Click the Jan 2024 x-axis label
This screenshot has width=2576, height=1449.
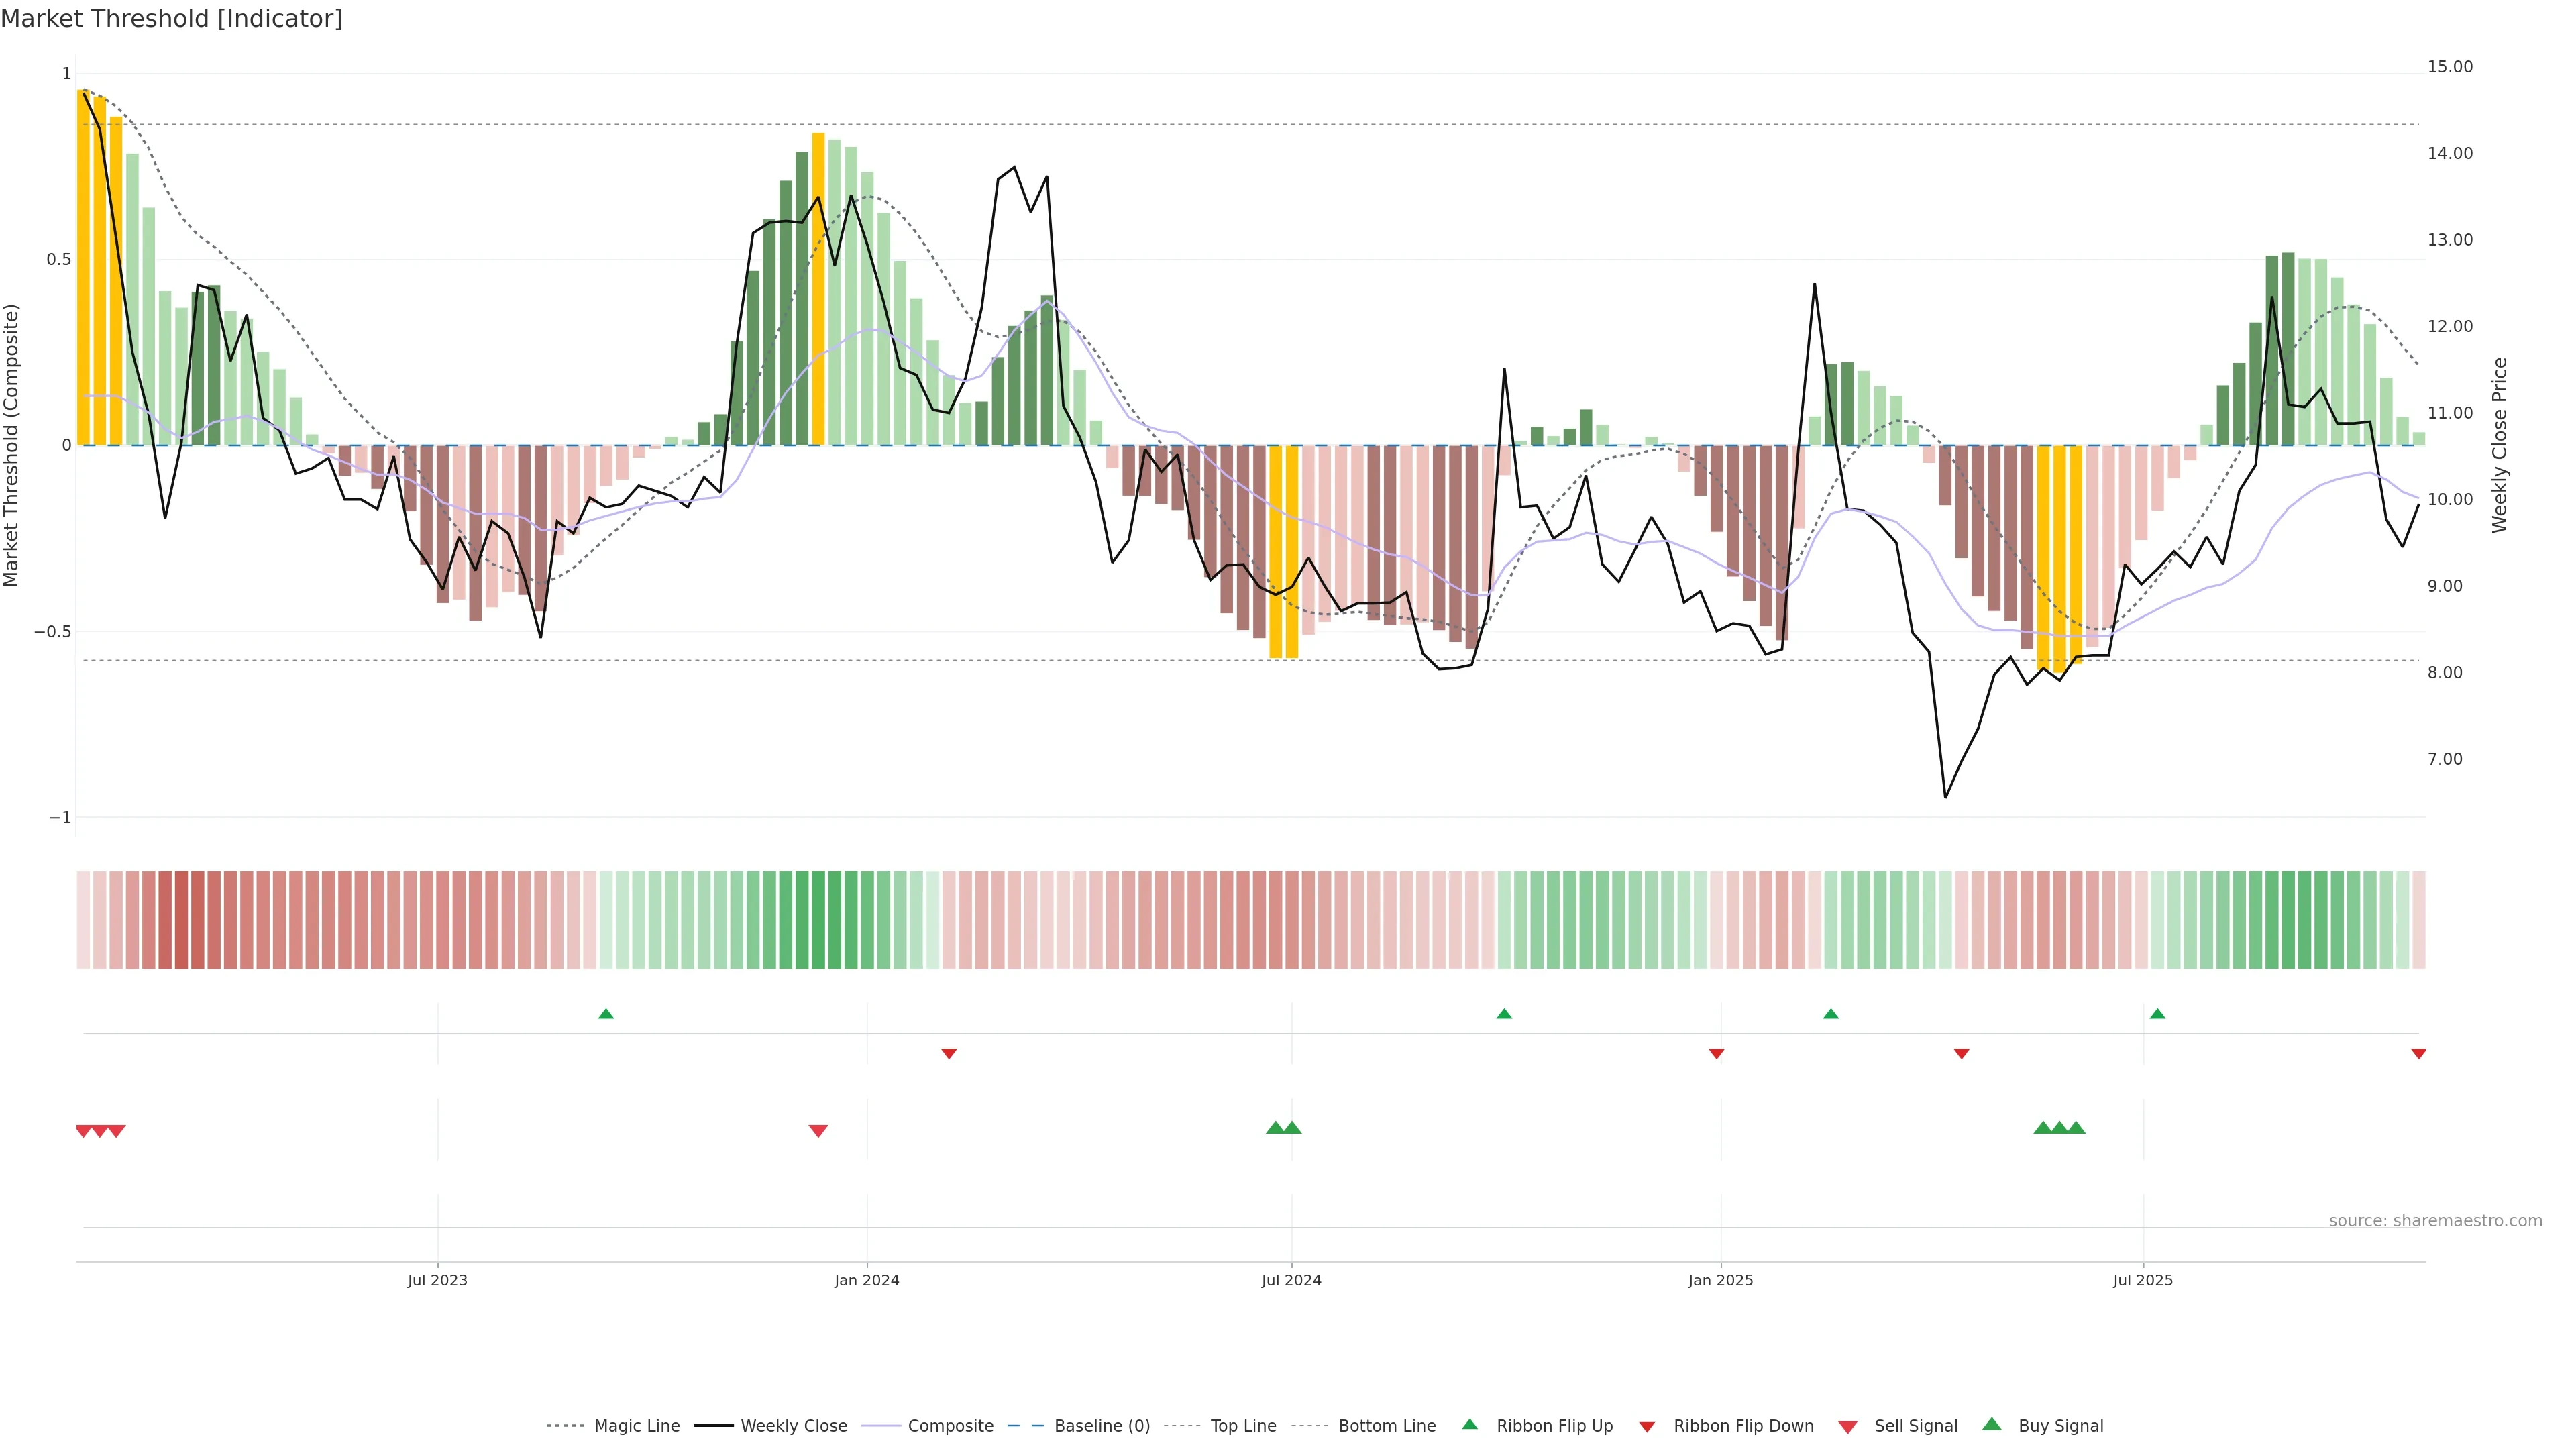pyautogui.click(x=867, y=1280)
